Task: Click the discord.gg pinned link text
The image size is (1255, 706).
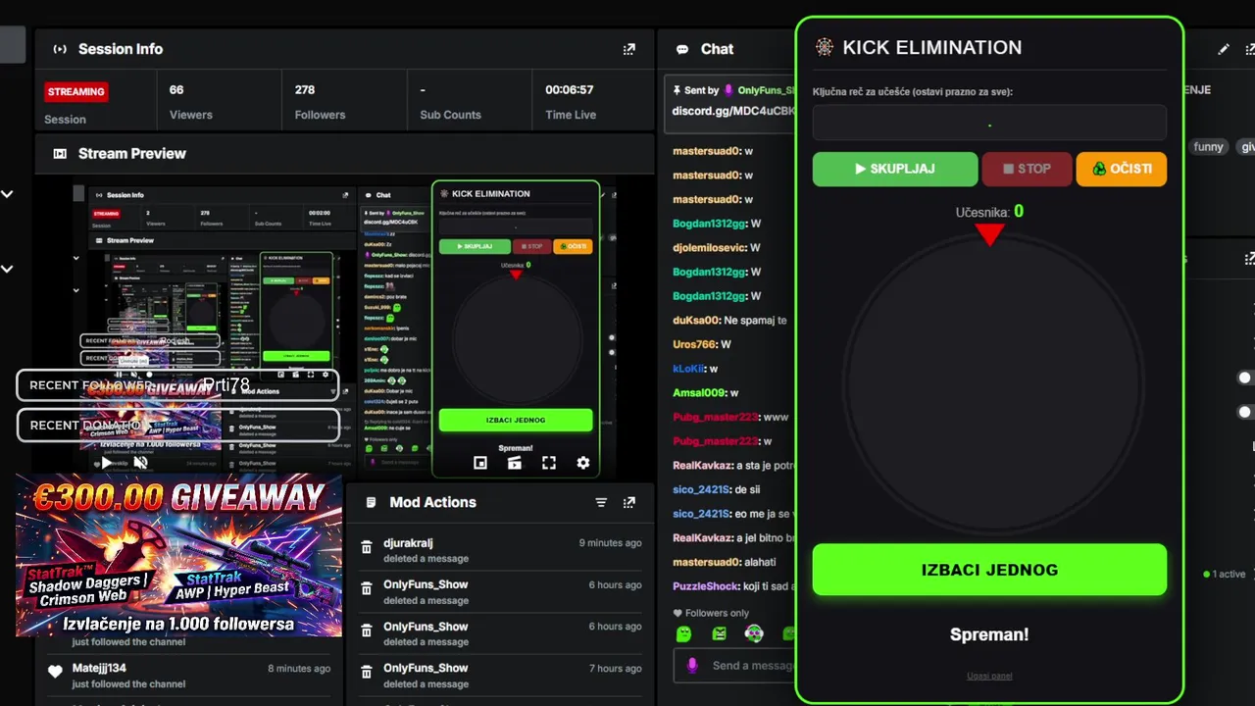Action: coord(732,111)
